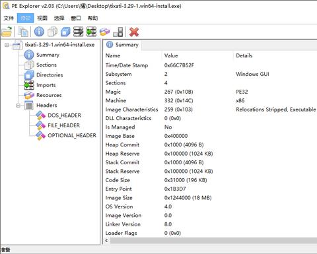Select tixati-3.29-1.win64-install.exe root node
Image resolution: width=317 pixels, height=254 pixels.
click(59, 45)
